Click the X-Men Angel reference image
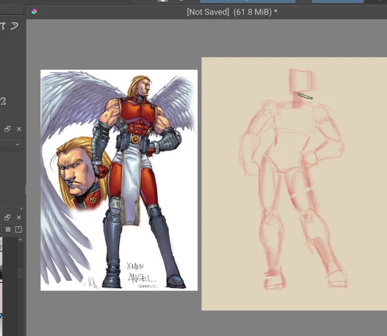 (x=119, y=180)
